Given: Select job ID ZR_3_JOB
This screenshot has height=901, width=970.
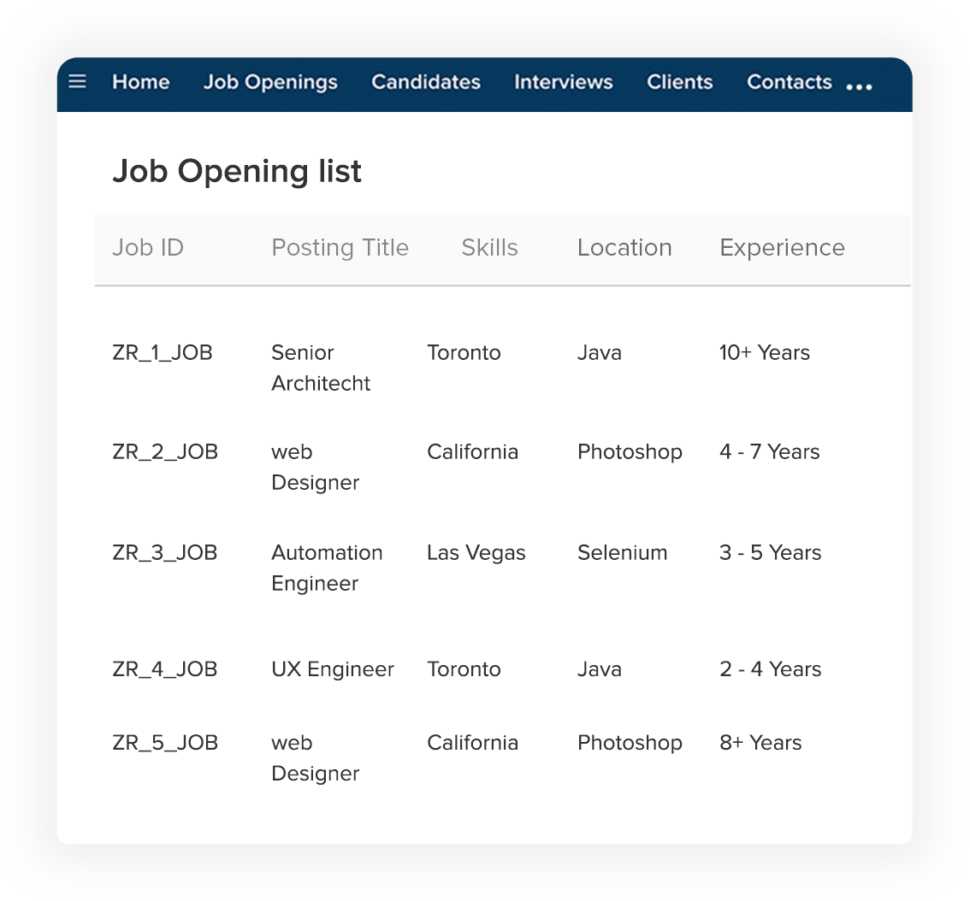Looking at the screenshot, I should click(x=165, y=552).
